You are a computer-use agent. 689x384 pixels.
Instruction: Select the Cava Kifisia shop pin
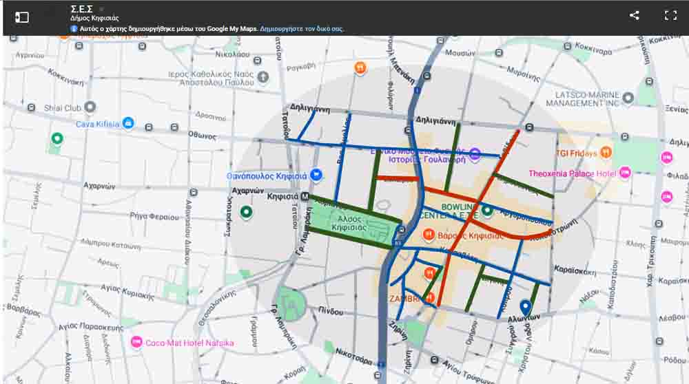[128, 123]
